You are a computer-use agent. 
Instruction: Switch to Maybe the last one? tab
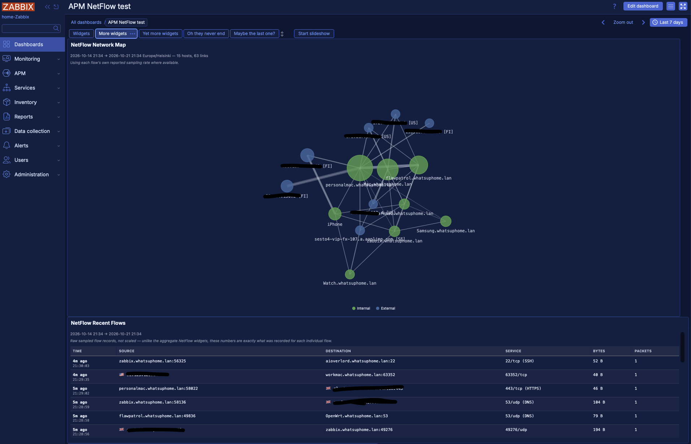pos(254,34)
